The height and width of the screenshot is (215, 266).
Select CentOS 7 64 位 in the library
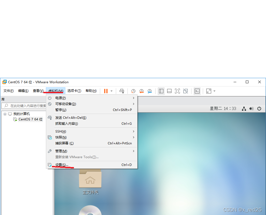coord(31,119)
